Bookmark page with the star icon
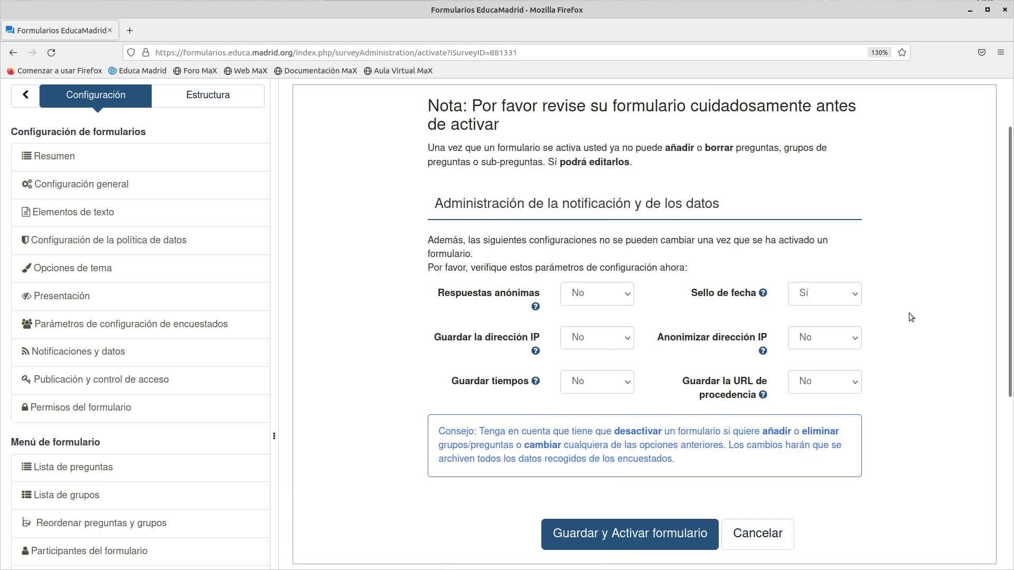Viewport: 1014px width, 570px height. point(902,52)
